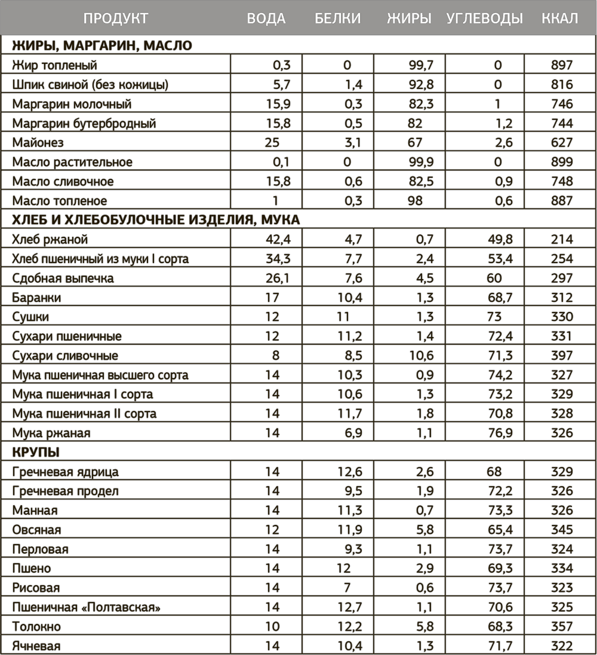The width and height of the screenshot is (597, 655).
Task: Click the 345 kcal value for Овсяная
Action: pos(561,530)
